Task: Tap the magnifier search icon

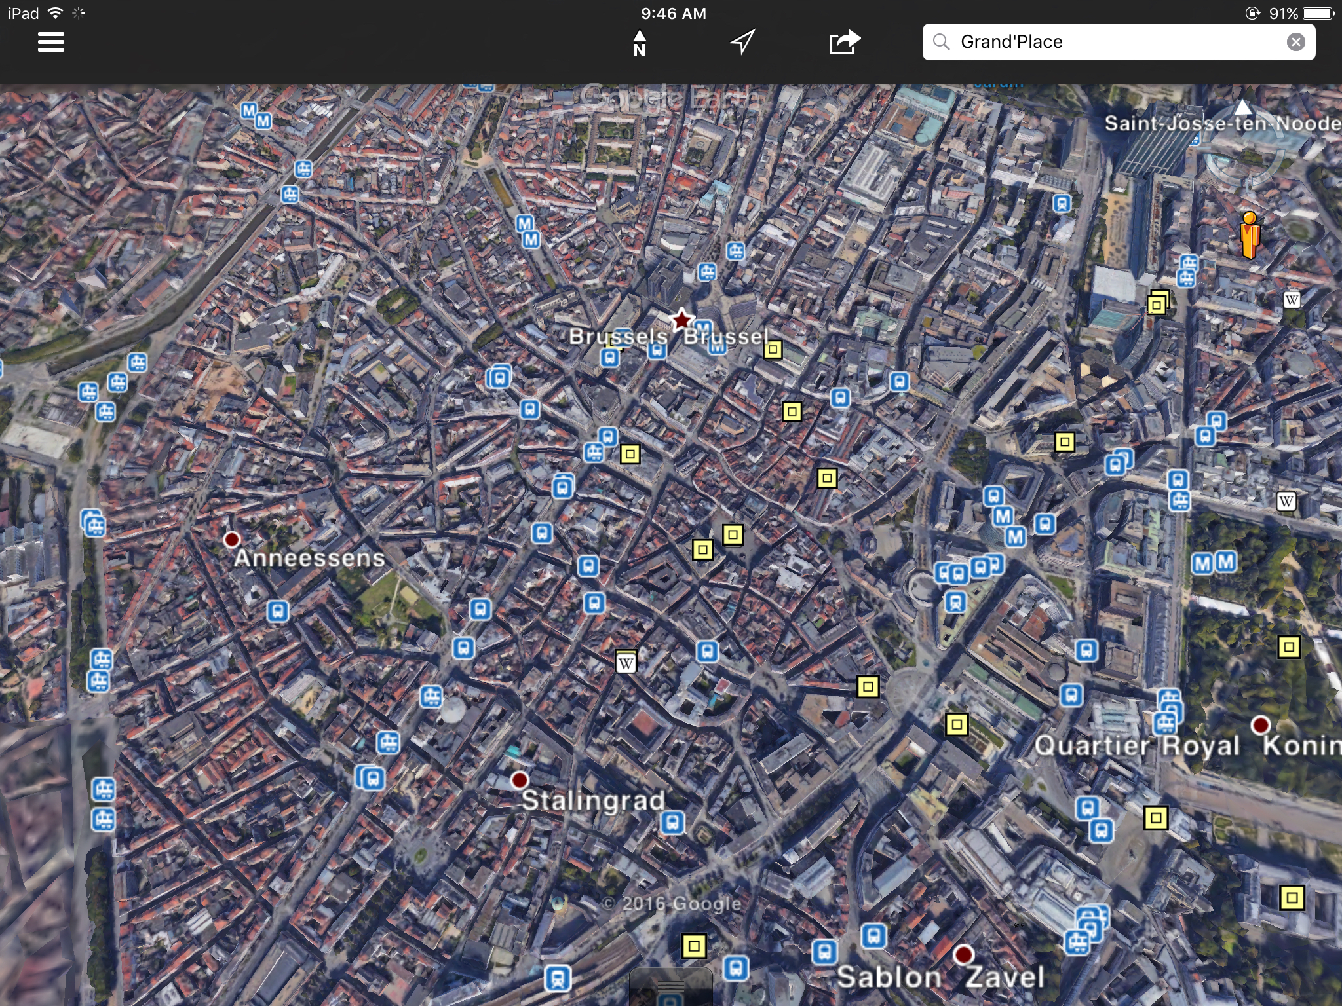Action: 942,42
